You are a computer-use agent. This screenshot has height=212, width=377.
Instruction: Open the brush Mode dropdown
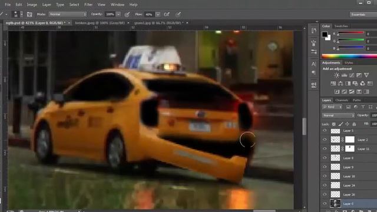[x=68, y=14]
